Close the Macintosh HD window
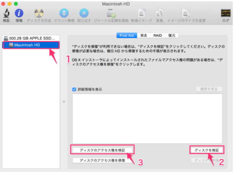The height and width of the screenshot is (174, 234). tap(3, 4)
